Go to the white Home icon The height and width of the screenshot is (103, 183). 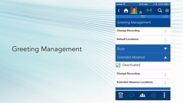click(x=126, y=11)
